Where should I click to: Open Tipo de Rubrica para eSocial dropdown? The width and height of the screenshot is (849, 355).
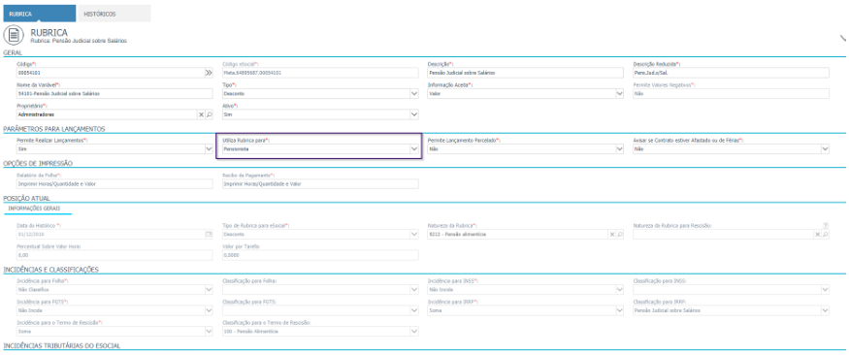click(414, 235)
